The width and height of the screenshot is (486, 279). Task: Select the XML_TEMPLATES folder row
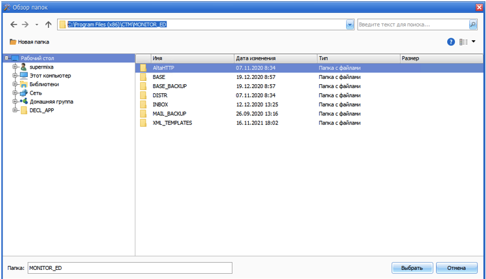tap(172, 122)
